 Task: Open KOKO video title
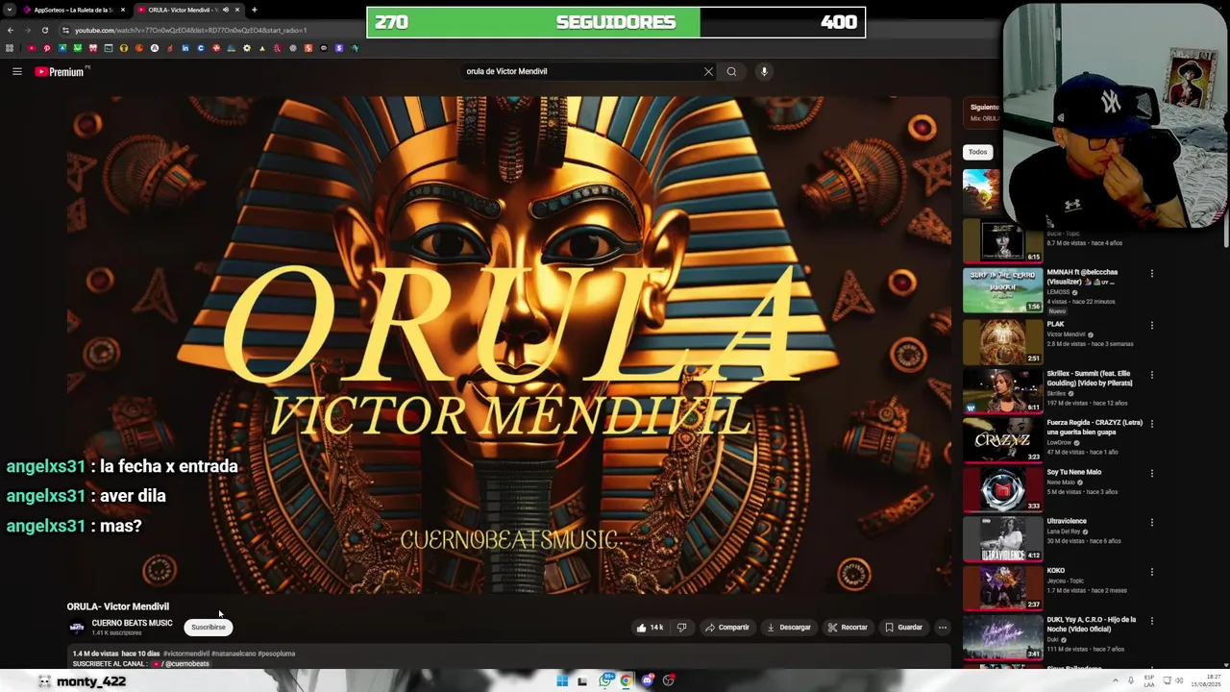pos(1055,571)
